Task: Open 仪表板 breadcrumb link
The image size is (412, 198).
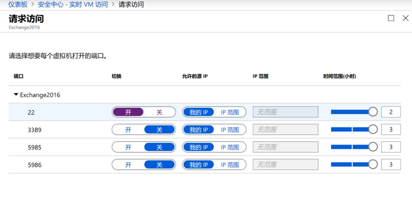Action: click(x=18, y=5)
